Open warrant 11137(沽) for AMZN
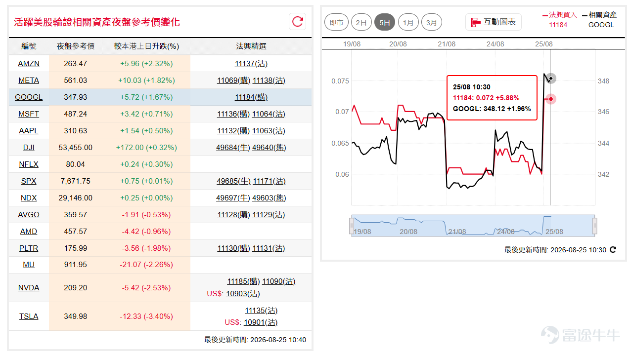The width and height of the screenshot is (630, 353). click(251, 64)
